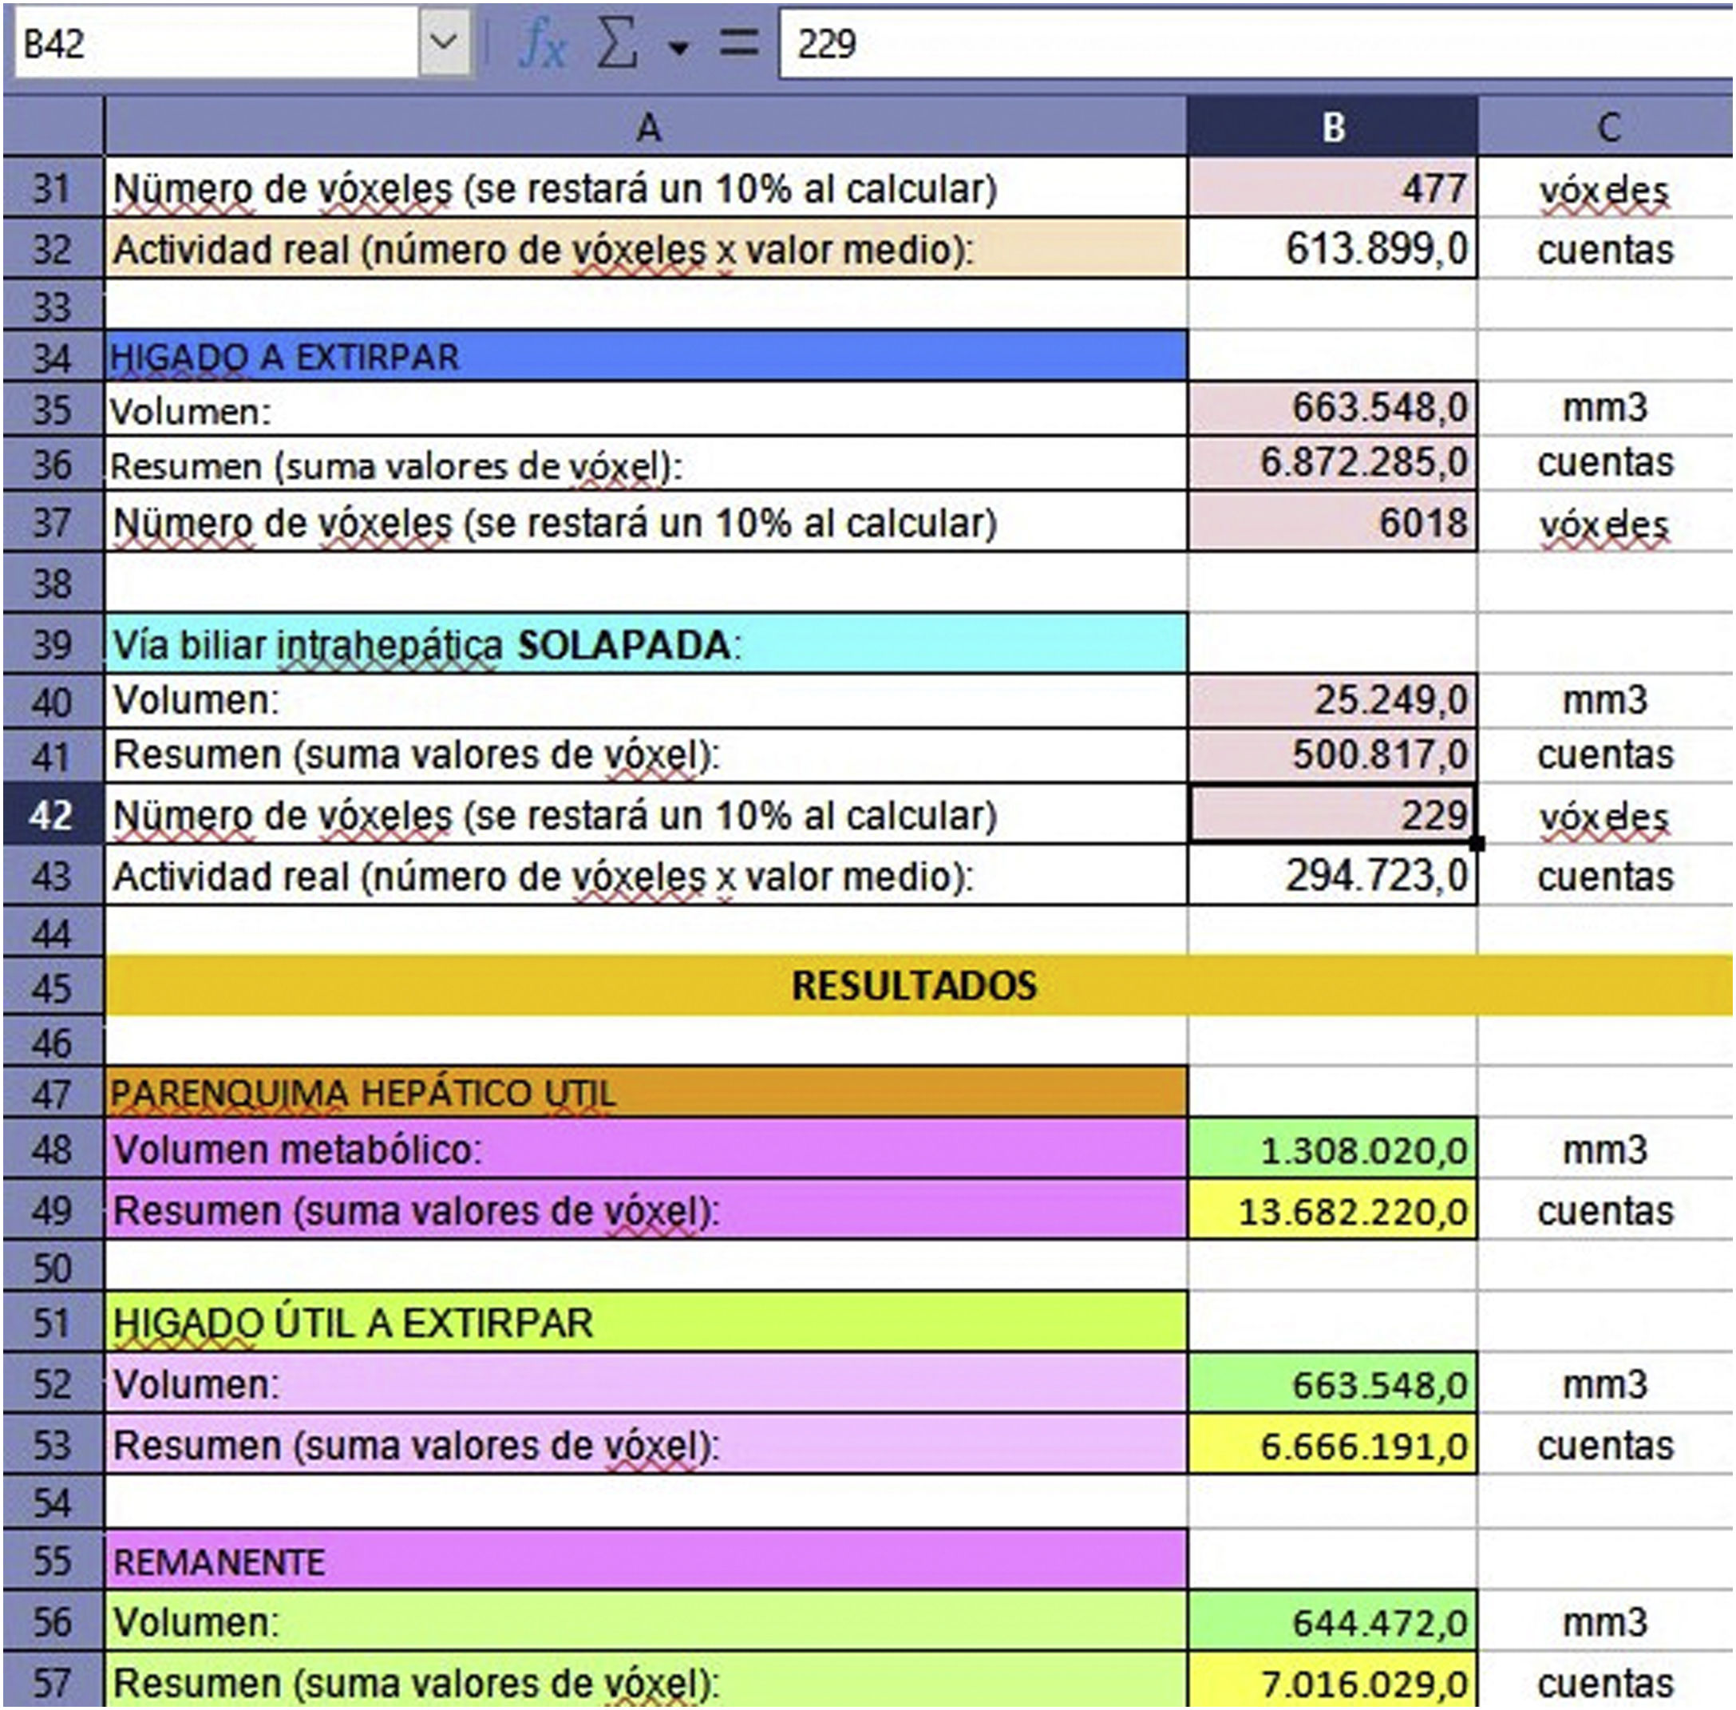Click the Select All corner box
The image size is (1736, 1710).
(52, 128)
